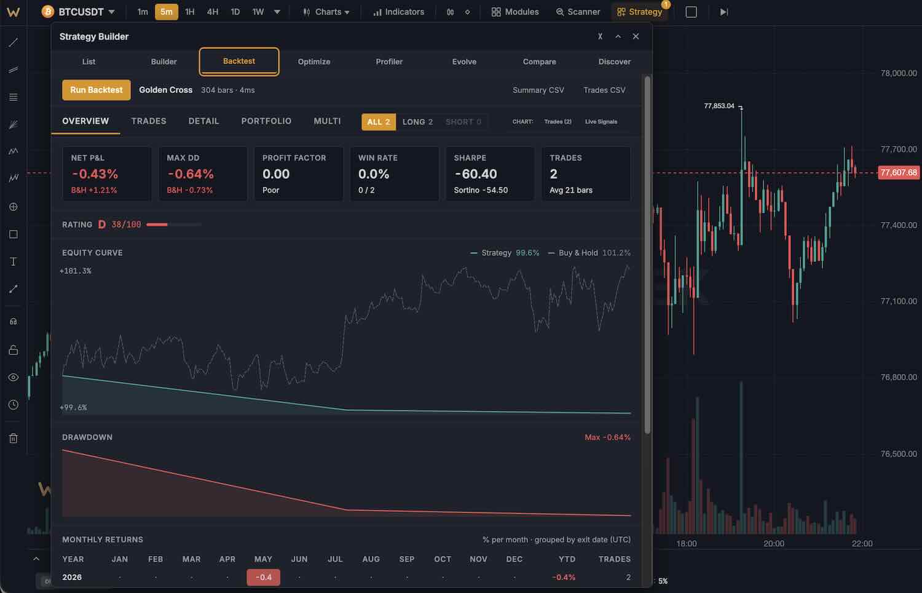The height and width of the screenshot is (593, 922).
Task: Click the magnet snap icon in sidebar
Action: (13, 322)
